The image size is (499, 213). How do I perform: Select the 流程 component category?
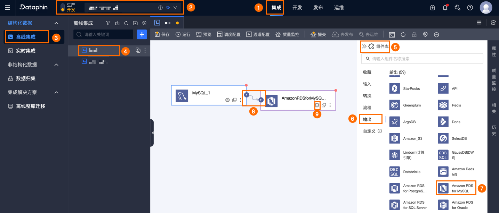367,108
